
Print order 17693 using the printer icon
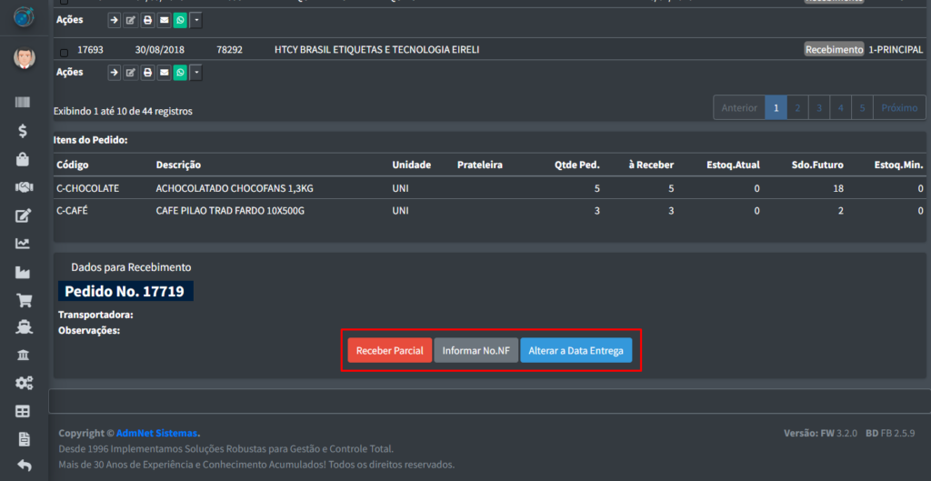[147, 73]
